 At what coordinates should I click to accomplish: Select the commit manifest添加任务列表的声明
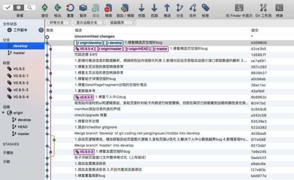tap(170, 109)
